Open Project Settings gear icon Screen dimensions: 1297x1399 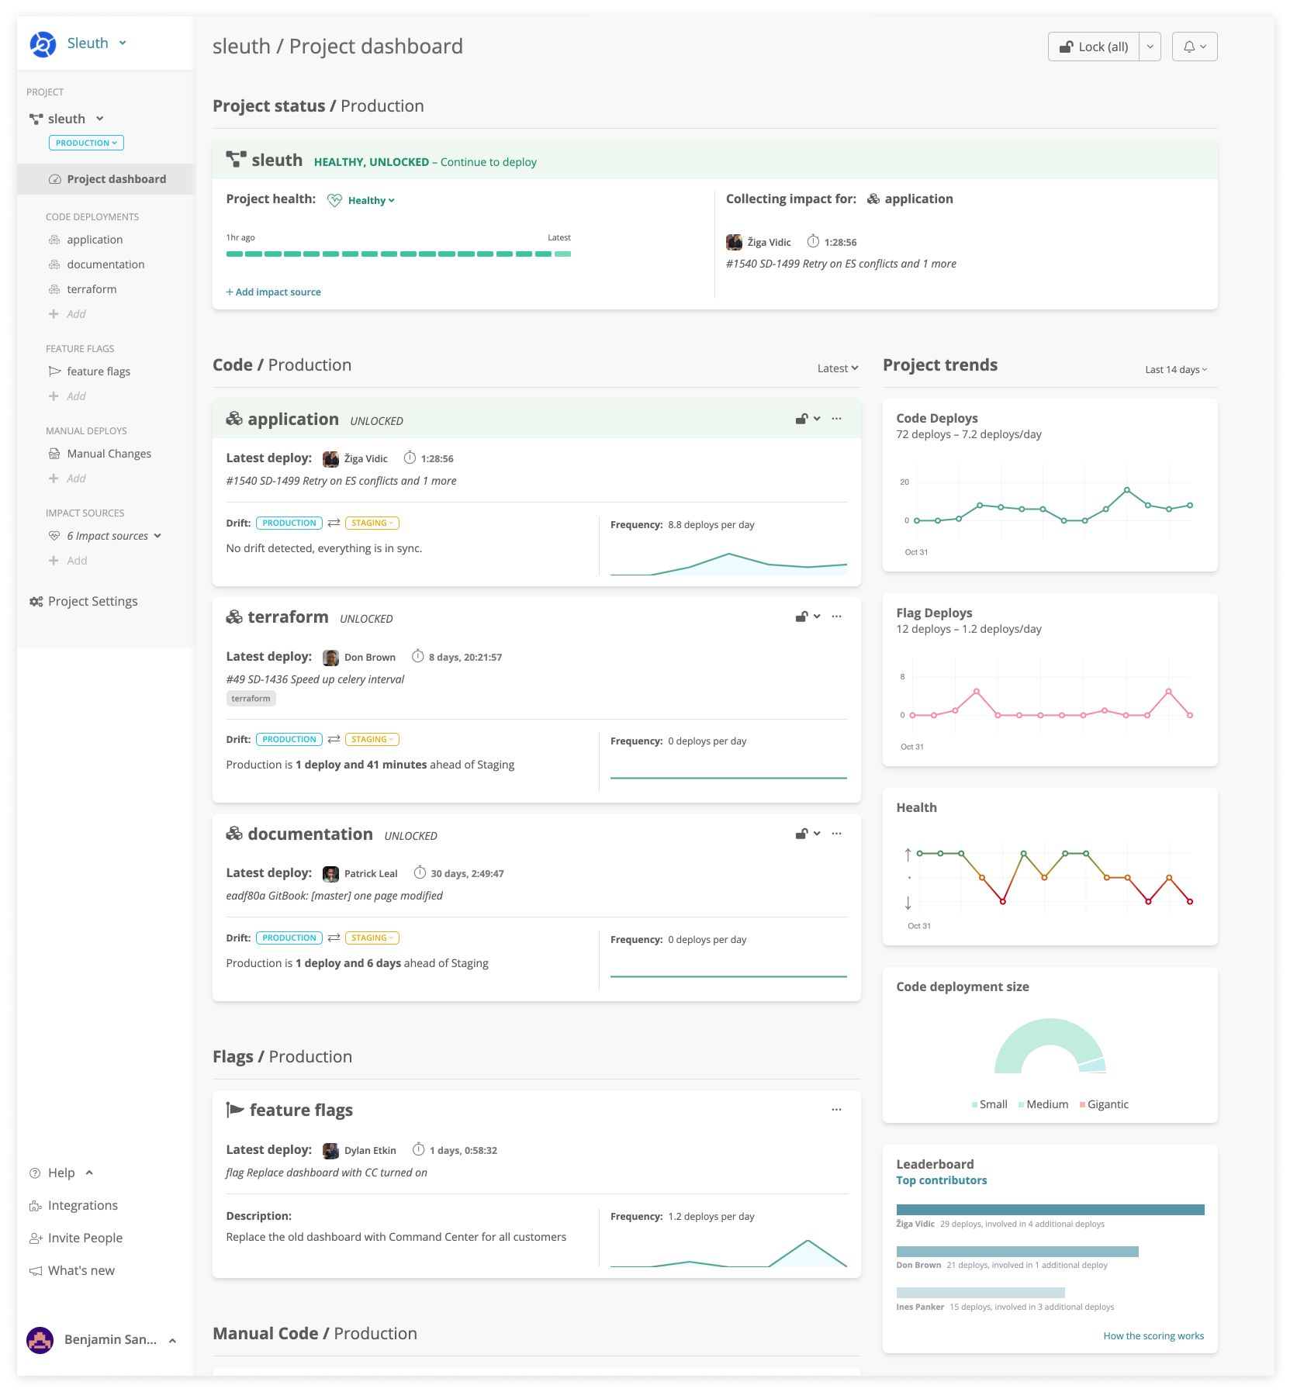(36, 602)
